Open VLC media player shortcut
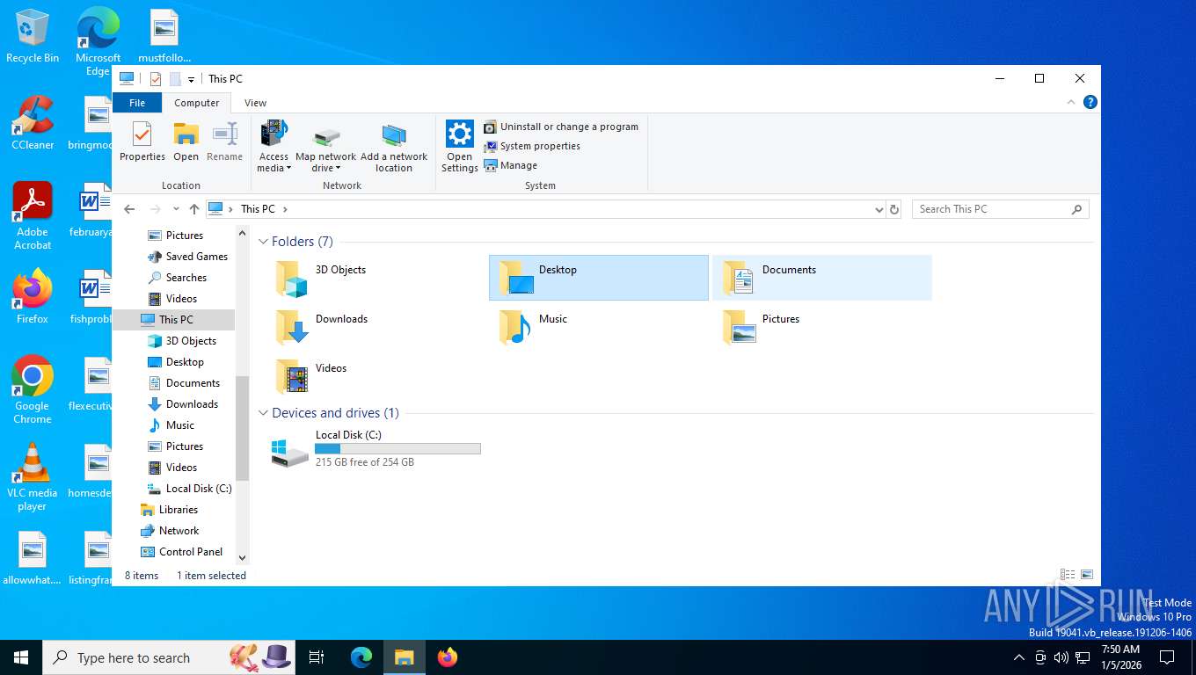The height and width of the screenshot is (675, 1196). tap(33, 477)
